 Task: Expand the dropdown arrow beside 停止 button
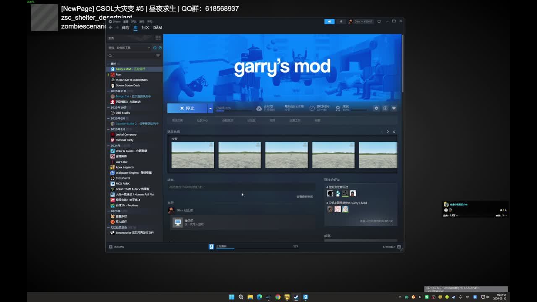coord(210,108)
